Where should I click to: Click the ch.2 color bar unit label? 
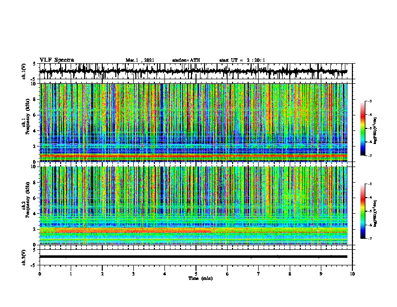[x=375, y=213]
